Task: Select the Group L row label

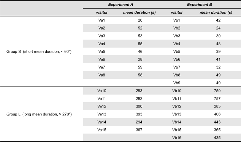Action: [x=39, y=114]
